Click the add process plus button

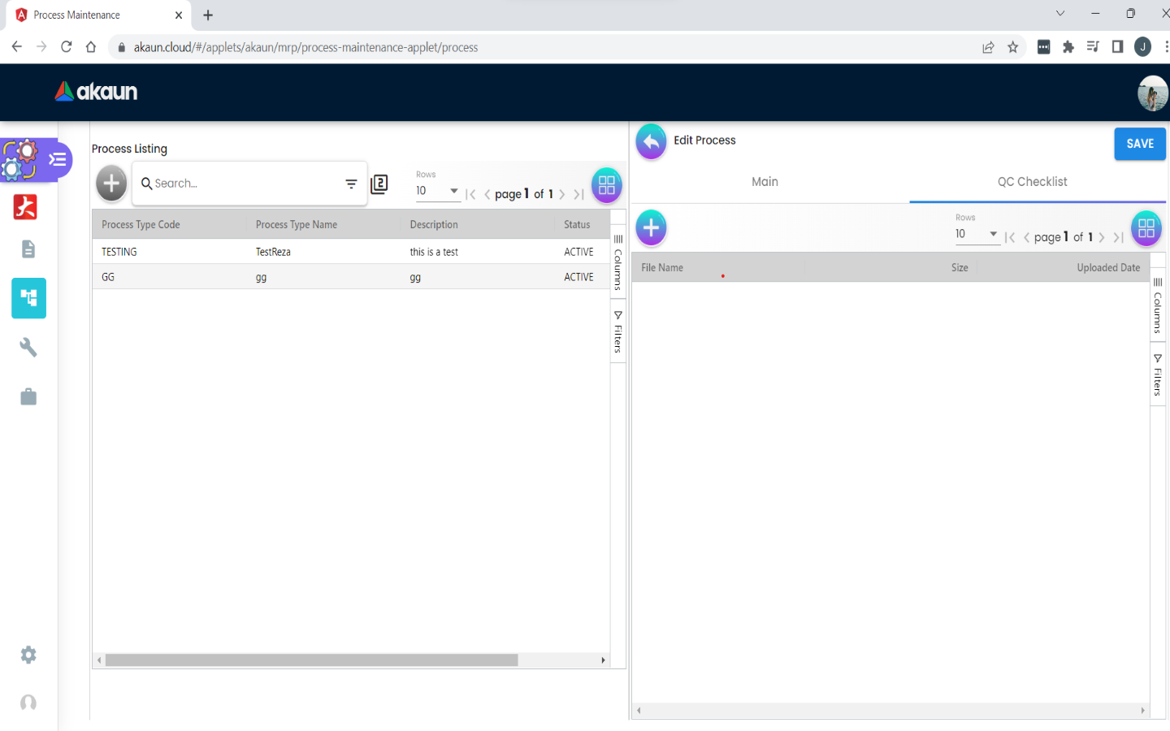[111, 184]
